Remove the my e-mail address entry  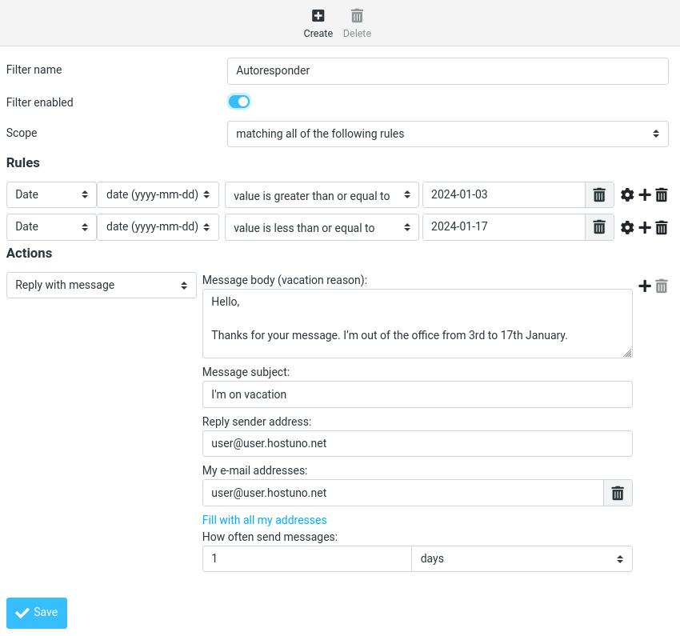(x=618, y=493)
